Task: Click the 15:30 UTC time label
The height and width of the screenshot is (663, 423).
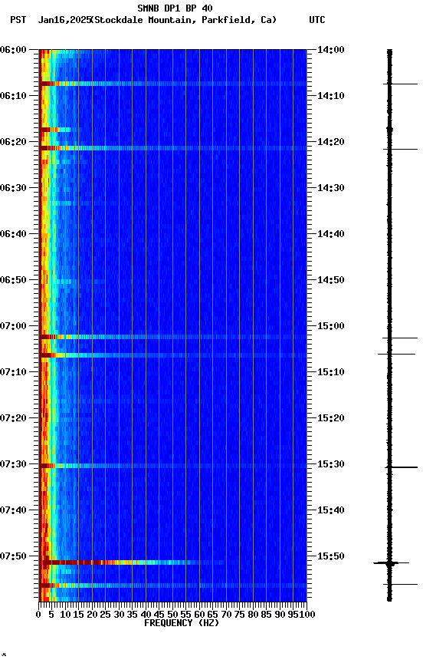Action: click(x=331, y=464)
